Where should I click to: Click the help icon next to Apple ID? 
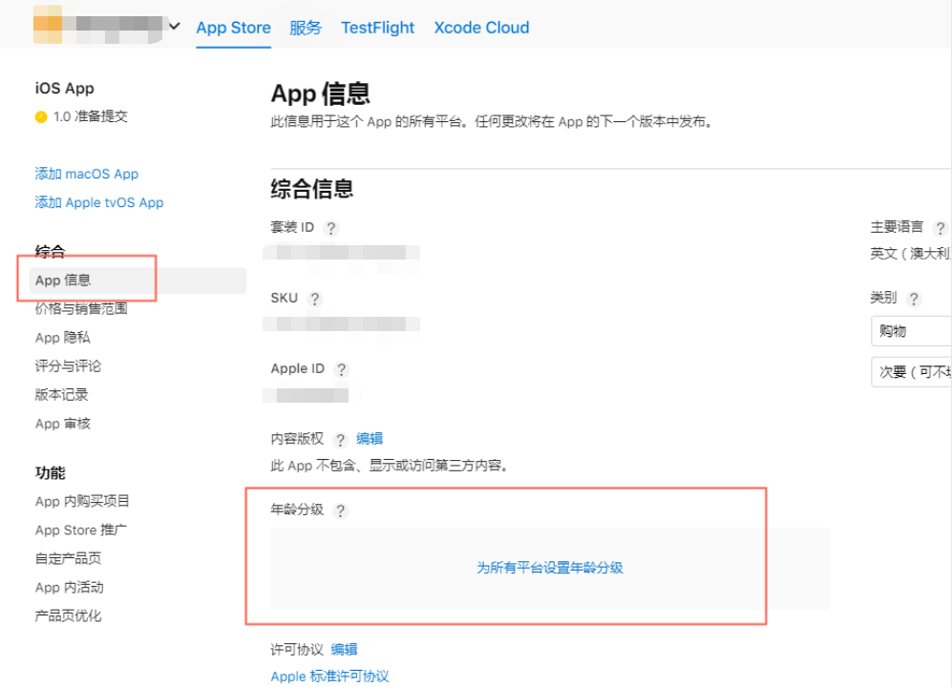click(342, 369)
